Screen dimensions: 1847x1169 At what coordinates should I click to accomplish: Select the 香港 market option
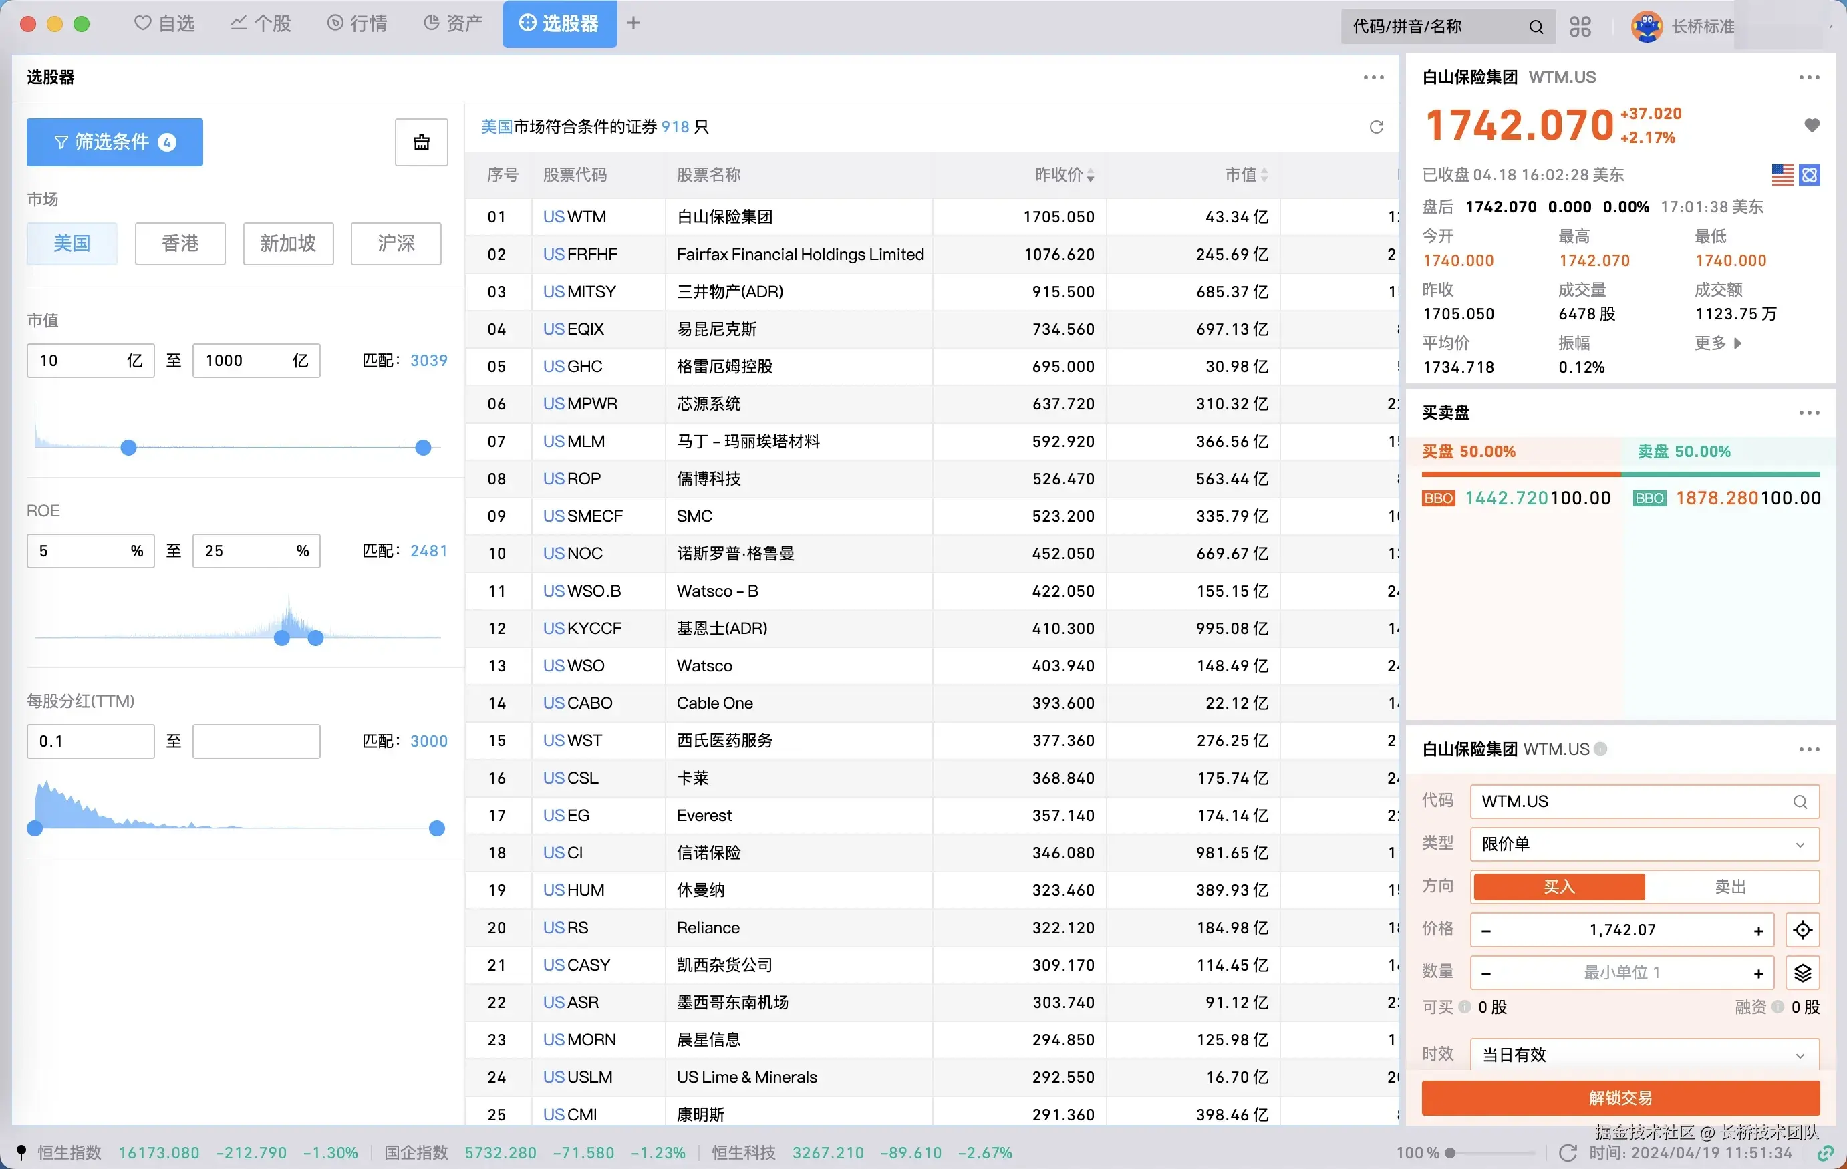[x=180, y=244]
